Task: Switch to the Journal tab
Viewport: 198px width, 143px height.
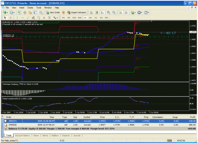Action: point(77,135)
